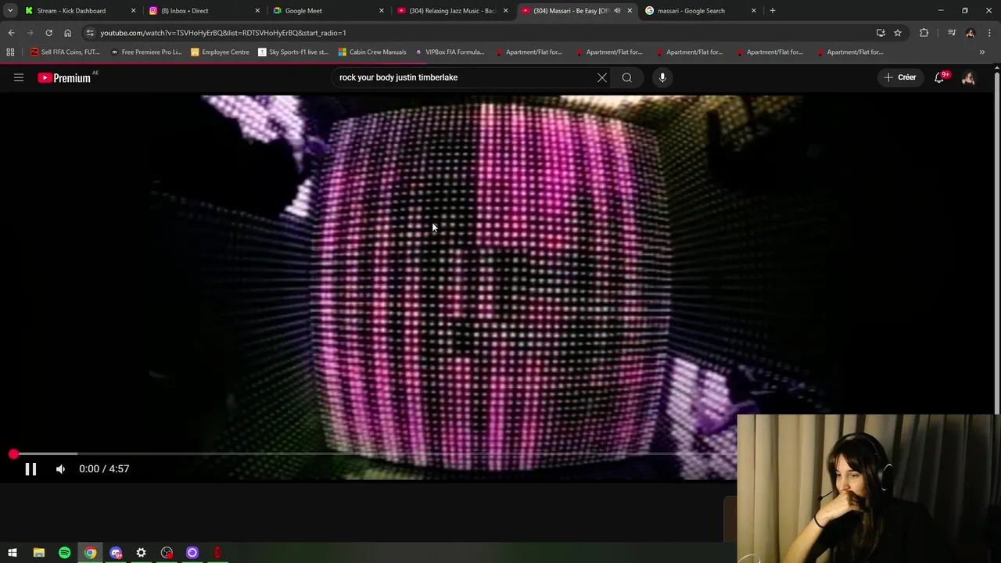Open Chrome extensions puzzle icon
The image size is (1001, 563).
point(924,33)
